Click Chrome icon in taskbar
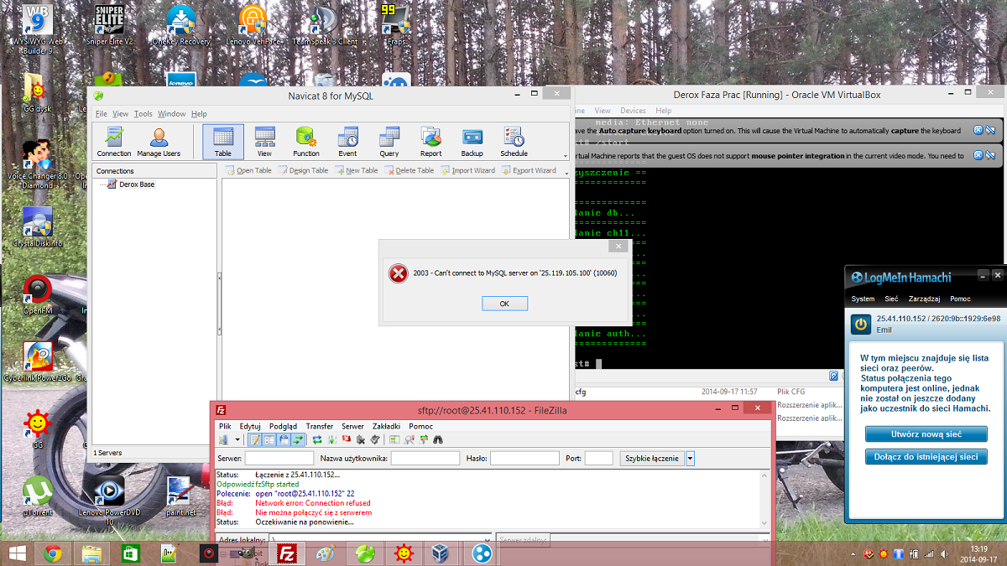The image size is (1007, 566). click(x=53, y=553)
